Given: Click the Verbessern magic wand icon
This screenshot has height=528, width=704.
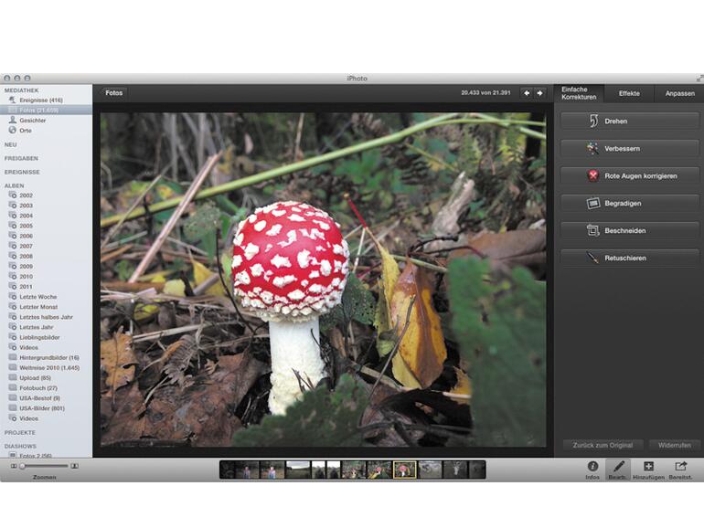Looking at the screenshot, I should pyautogui.click(x=593, y=148).
